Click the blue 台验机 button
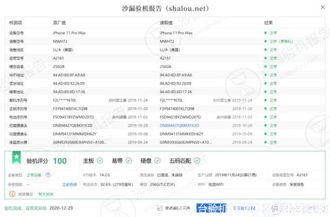The width and height of the screenshot is (330, 217). point(211,208)
